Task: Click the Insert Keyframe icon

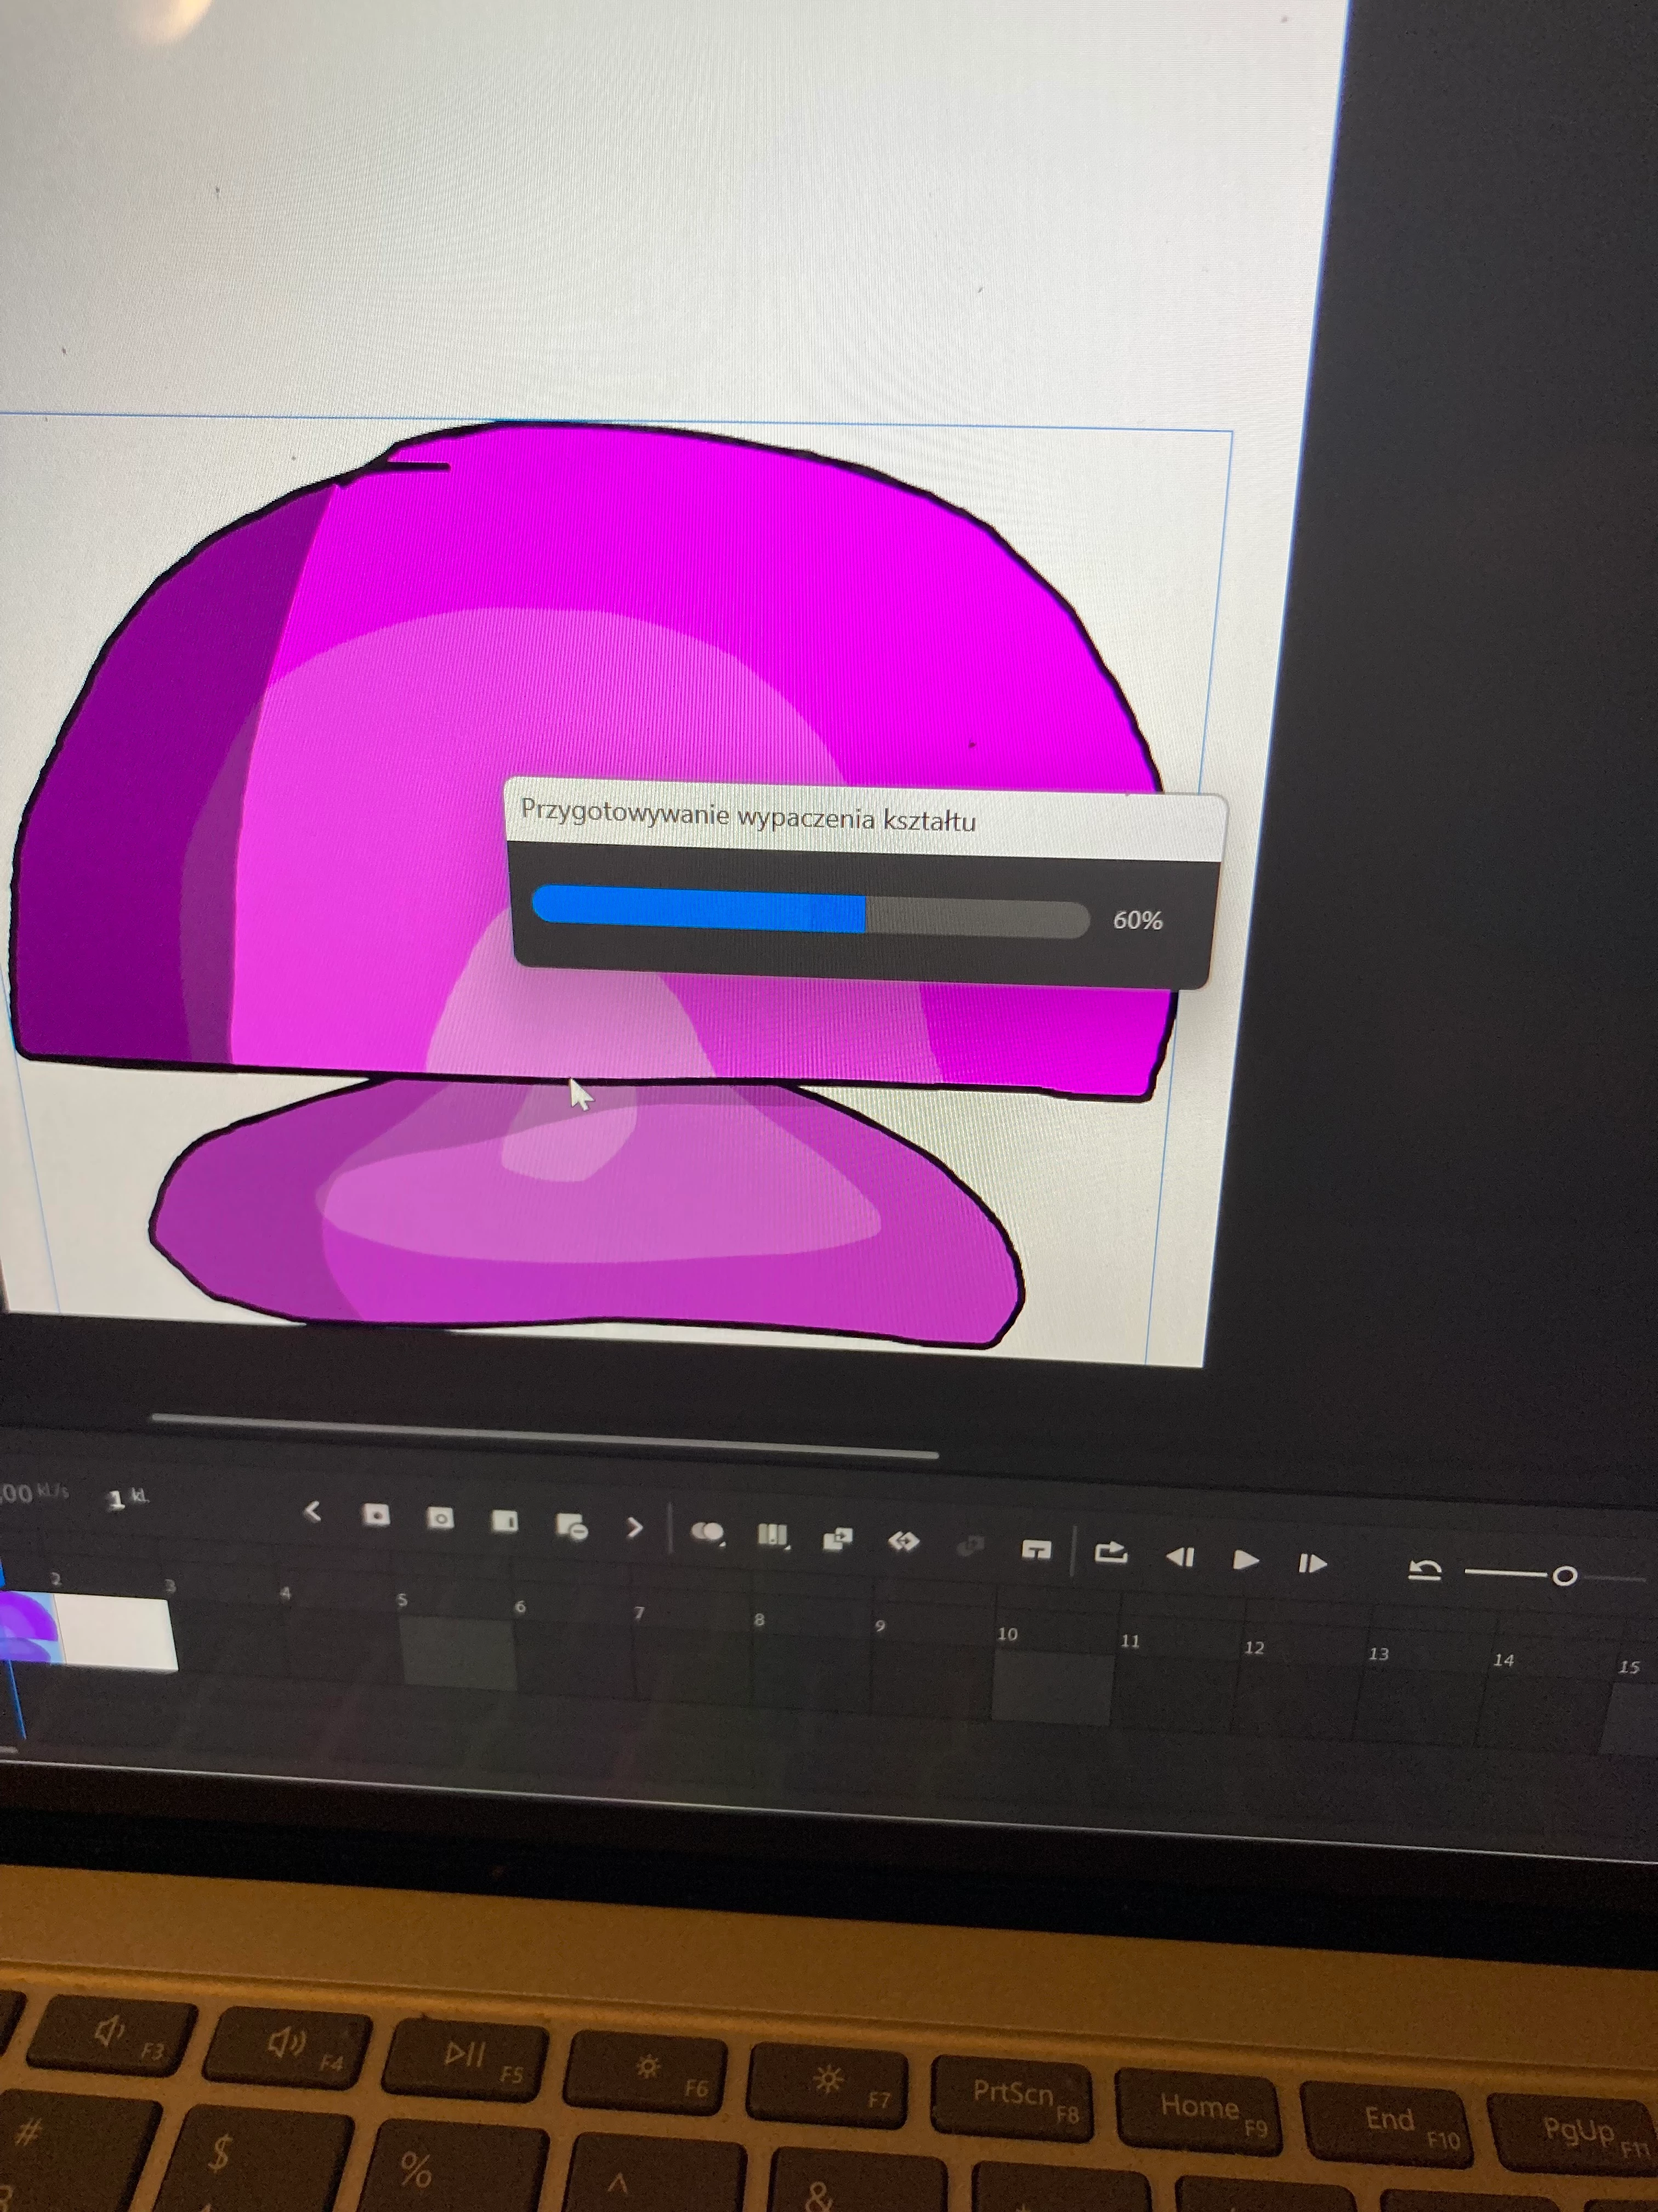Action: pos(376,1515)
